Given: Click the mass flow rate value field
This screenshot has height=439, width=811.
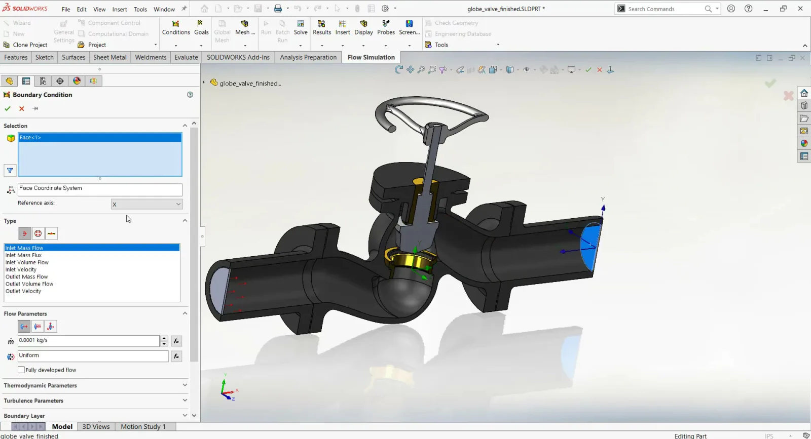Looking at the screenshot, I should [89, 341].
